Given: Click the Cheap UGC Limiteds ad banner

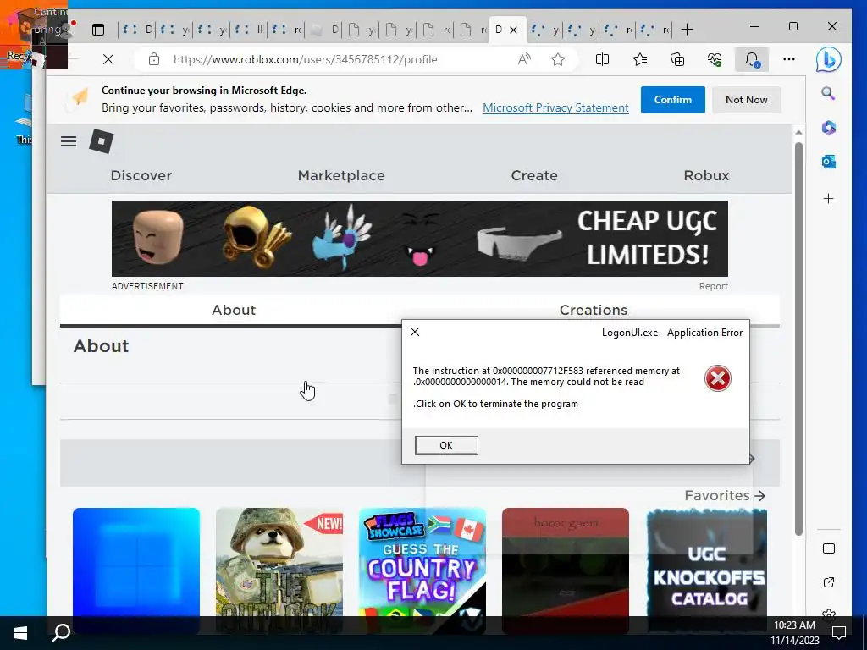Looking at the screenshot, I should [x=420, y=239].
